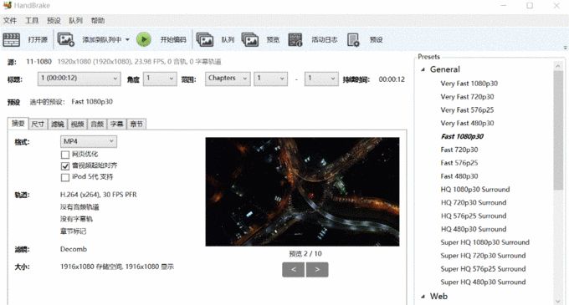Screen dimensions: 569x305
Task: Click the Presets document-gear icon
Action: click(x=353, y=39)
